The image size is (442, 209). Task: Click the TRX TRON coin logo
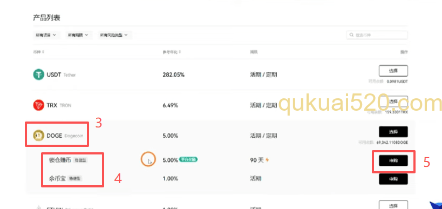[39, 105]
